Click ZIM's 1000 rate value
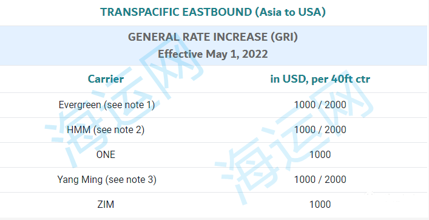This screenshot has height=220, width=429. click(320, 204)
